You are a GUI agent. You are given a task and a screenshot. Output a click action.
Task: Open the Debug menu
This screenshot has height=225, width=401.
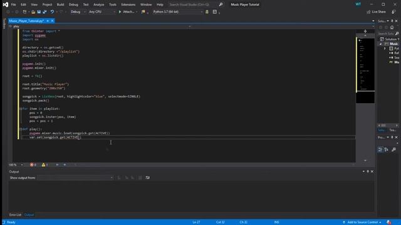73,4
